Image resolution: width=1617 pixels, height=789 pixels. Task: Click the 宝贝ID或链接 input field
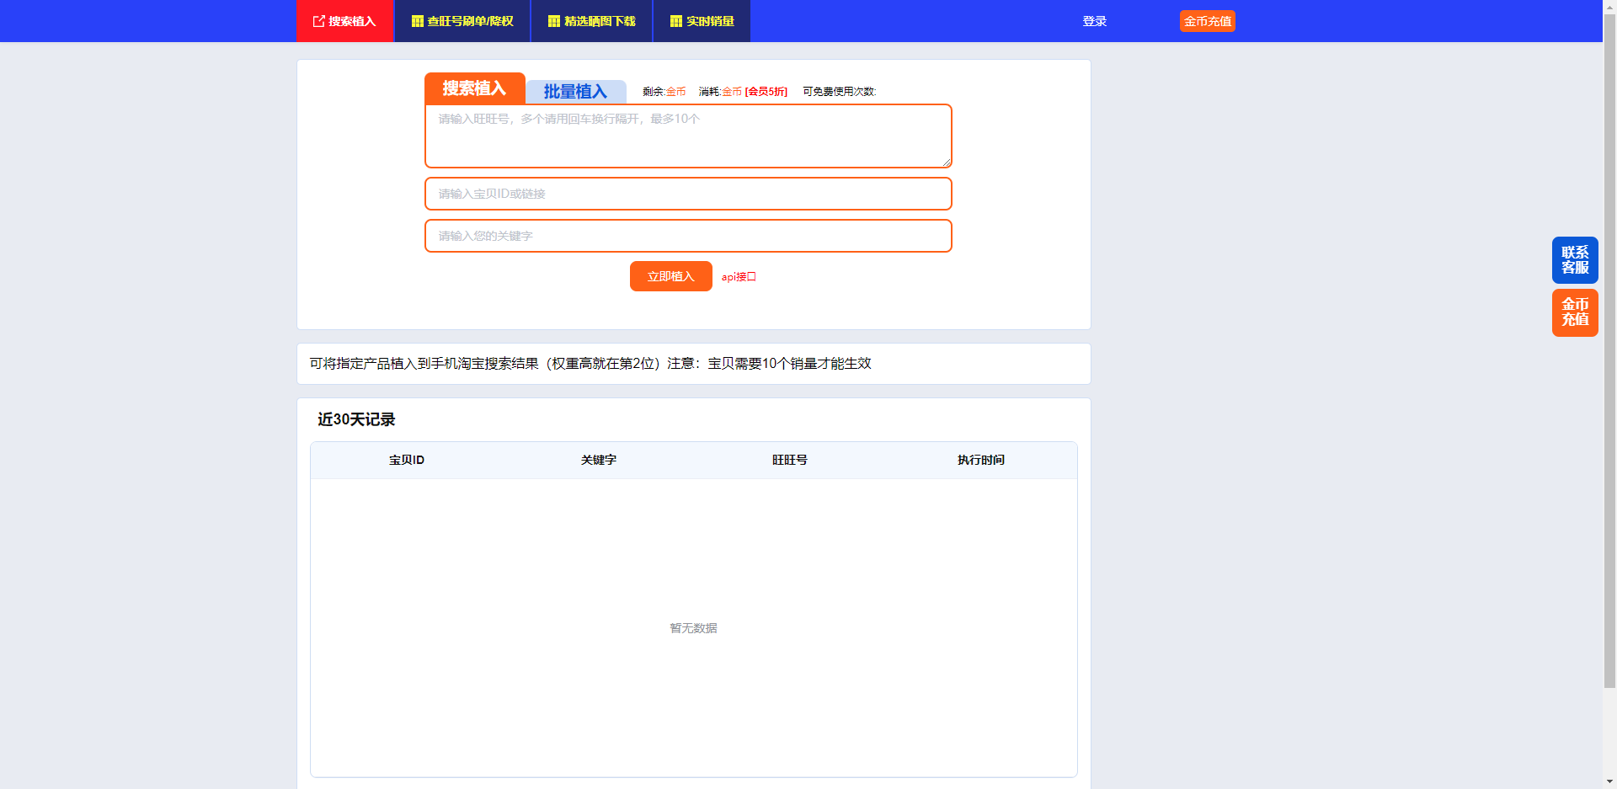pos(688,194)
